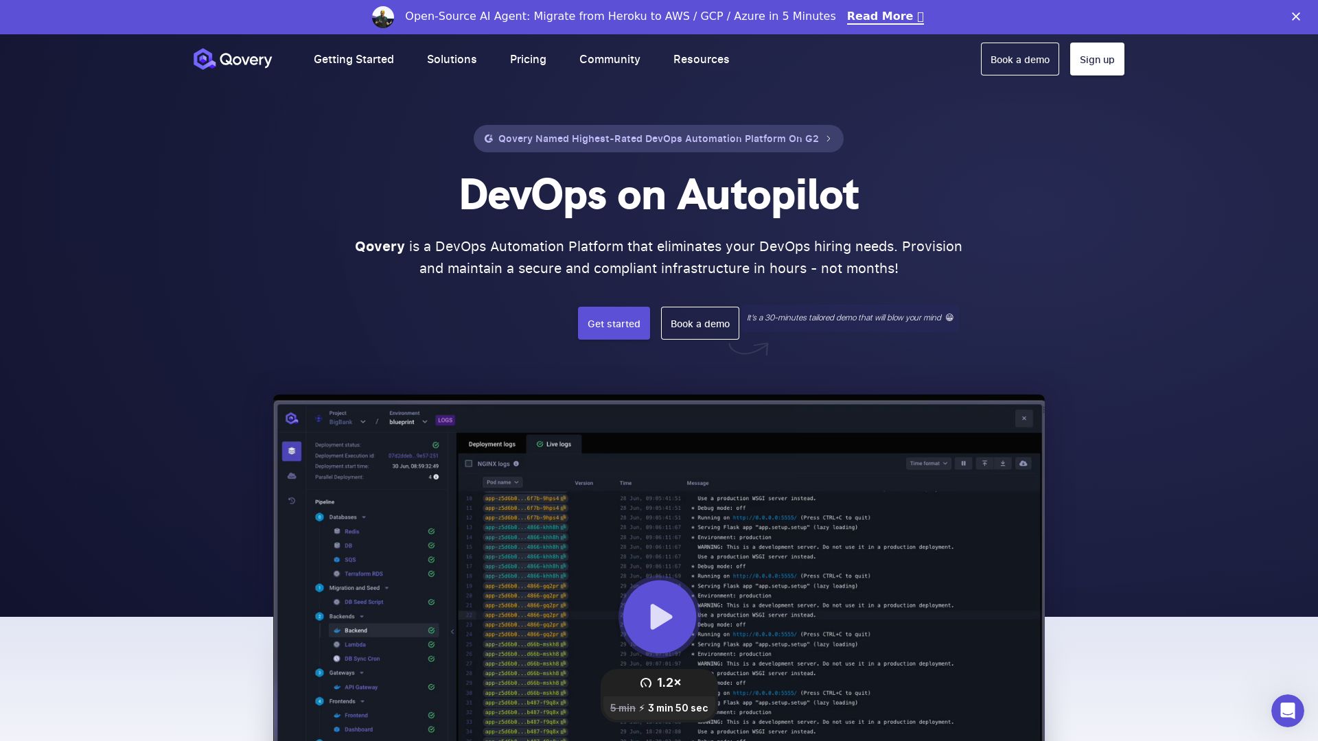Open the Pod name filter dropdown
1318x741 pixels.
(502, 482)
